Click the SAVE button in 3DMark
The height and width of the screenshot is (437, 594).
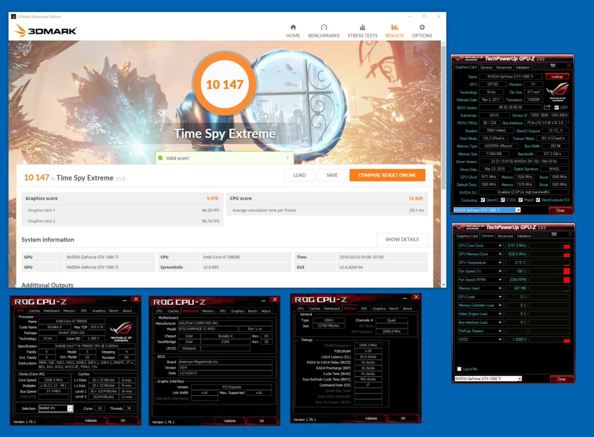click(x=332, y=175)
